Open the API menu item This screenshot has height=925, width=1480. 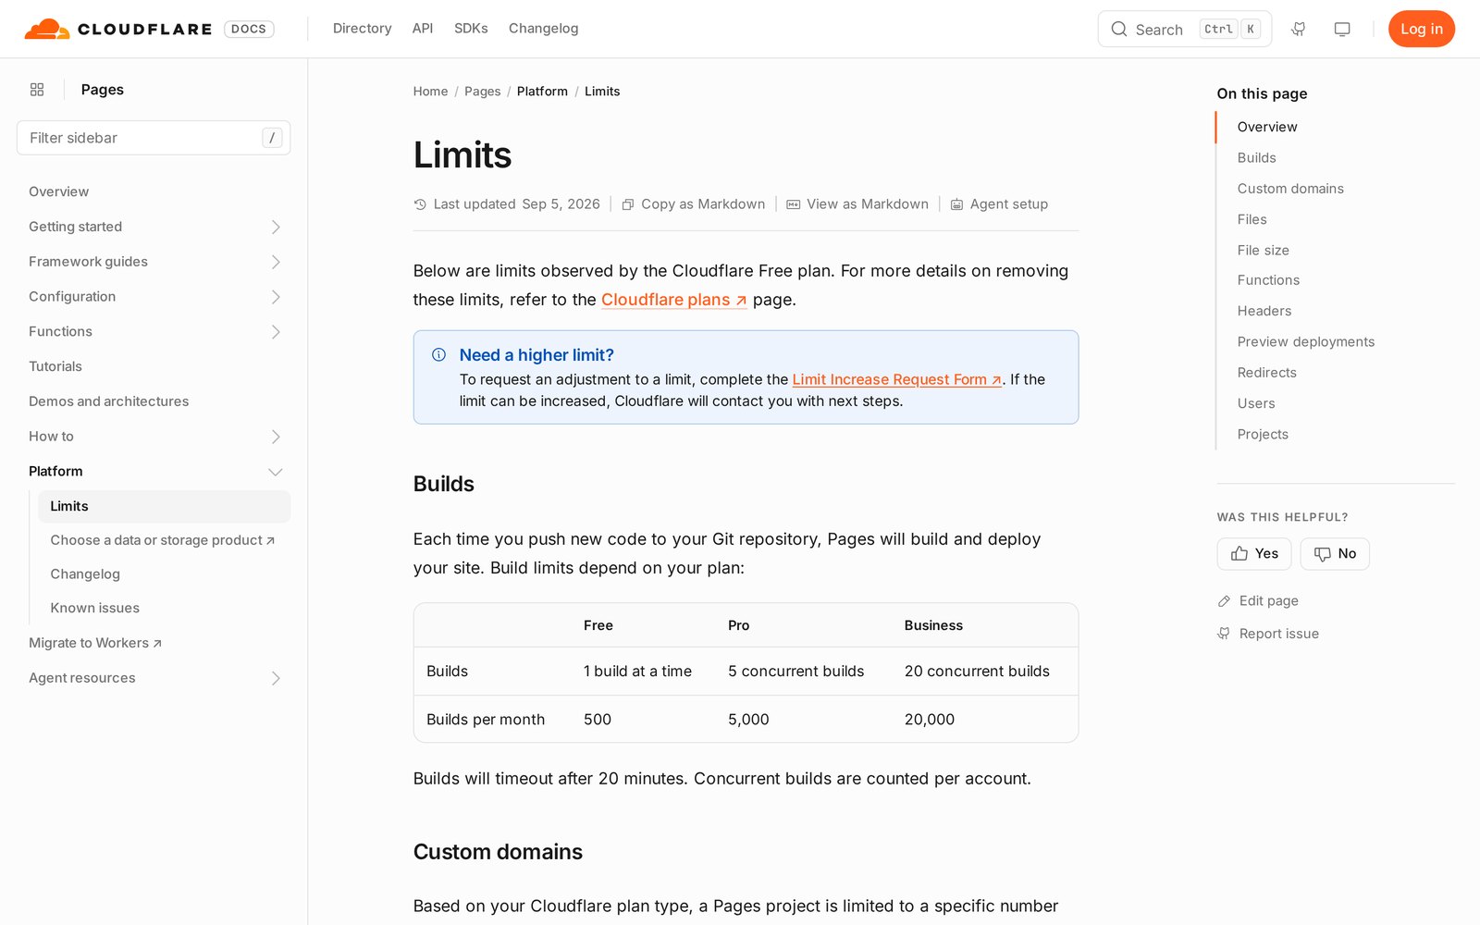tap(423, 29)
